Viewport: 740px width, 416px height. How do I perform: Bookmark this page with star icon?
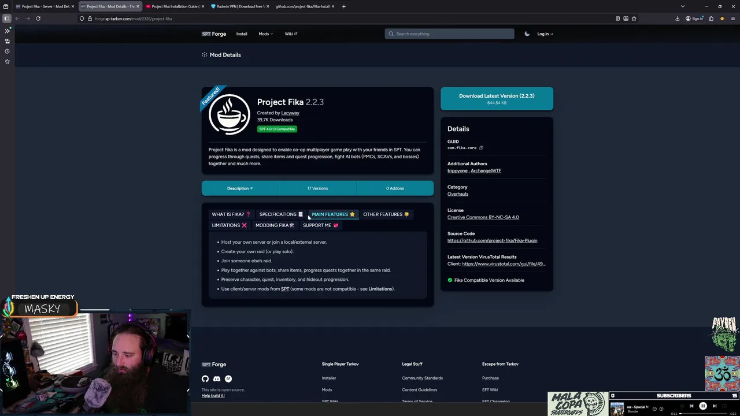click(x=634, y=18)
